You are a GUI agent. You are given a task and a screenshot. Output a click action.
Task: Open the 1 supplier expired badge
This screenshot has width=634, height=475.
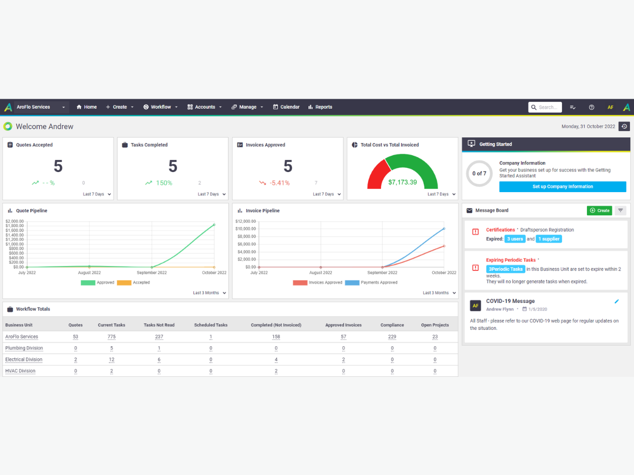549,239
